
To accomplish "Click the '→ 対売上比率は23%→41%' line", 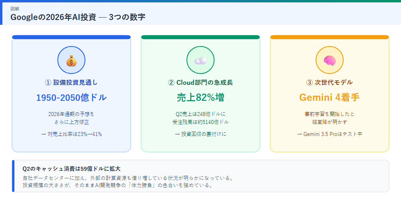I will point(71,134).
